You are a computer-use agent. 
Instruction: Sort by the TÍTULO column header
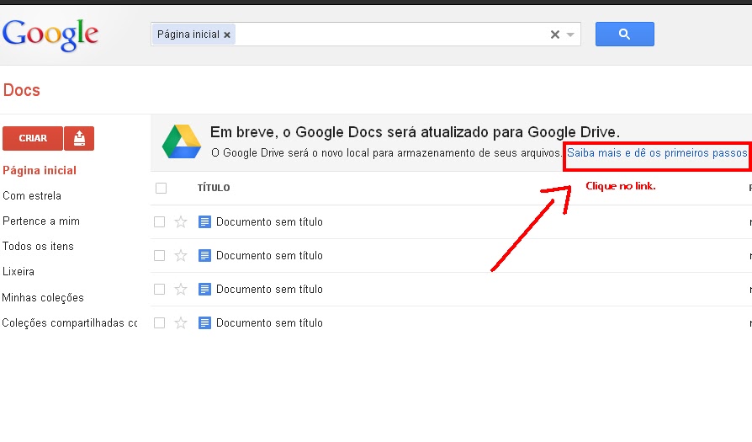tap(214, 188)
